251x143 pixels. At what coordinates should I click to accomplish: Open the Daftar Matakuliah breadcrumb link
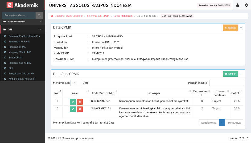[x=123, y=16]
